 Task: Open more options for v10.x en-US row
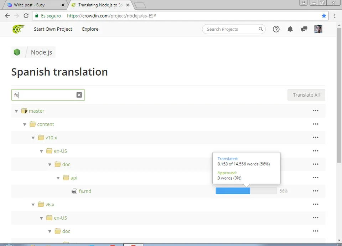pos(316,151)
